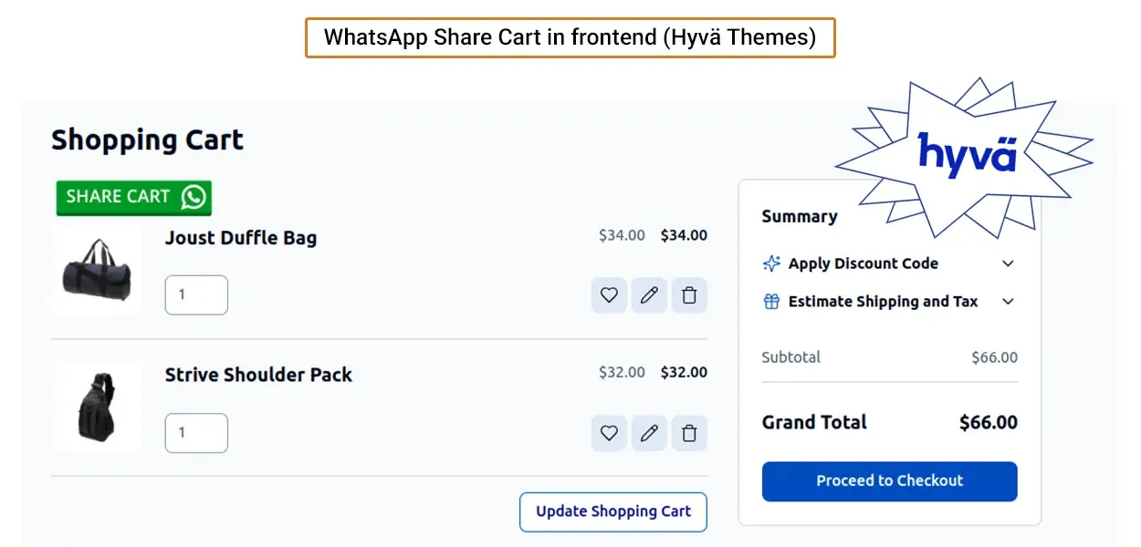1141x547 pixels.
Task: Edit the Joust Duffle Bag item (pencil)
Action: pos(649,295)
